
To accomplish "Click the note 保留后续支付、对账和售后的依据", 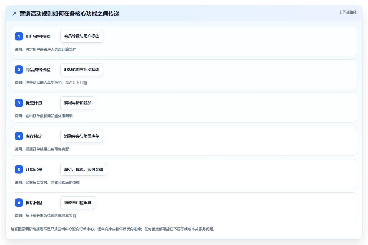I will pos(53,182).
